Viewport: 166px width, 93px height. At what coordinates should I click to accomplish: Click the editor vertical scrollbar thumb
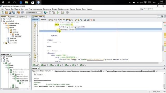coord(163,48)
